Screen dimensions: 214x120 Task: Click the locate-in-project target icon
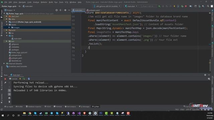[57, 10]
